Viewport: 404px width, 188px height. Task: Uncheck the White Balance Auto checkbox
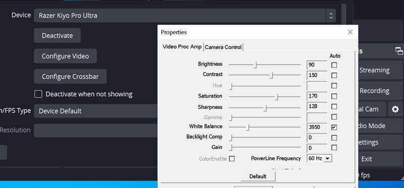pos(334,128)
